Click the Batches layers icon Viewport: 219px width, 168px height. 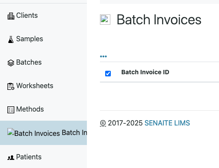coord(11,63)
